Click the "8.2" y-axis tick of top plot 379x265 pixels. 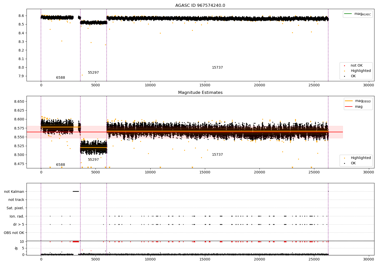coord(21,50)
